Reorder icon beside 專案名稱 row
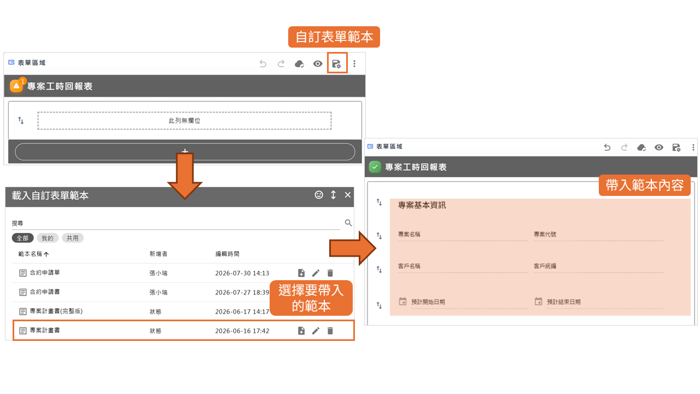This screenshot has width=700, height=394. (379, 236)
